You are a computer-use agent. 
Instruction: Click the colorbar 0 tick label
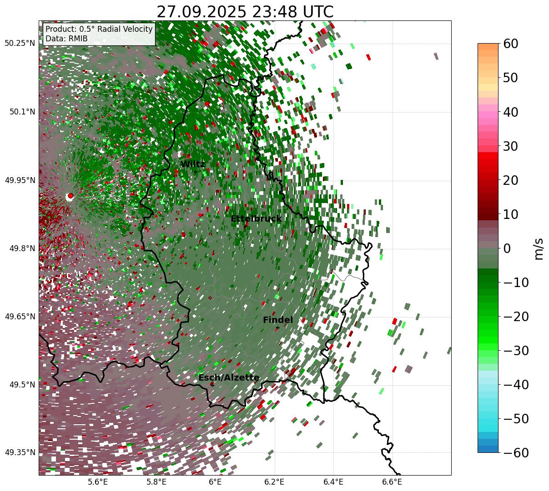tap(506, 248)
